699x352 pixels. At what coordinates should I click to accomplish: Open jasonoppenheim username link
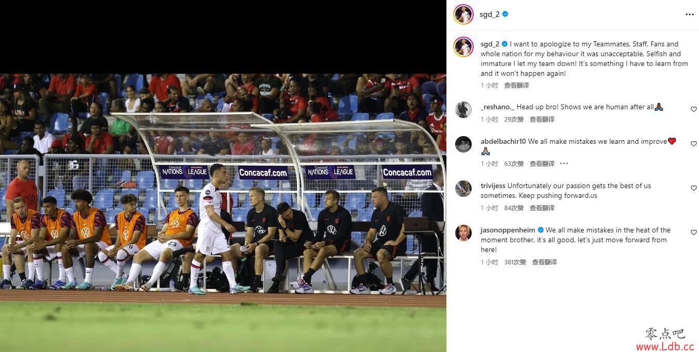click(x=508, y=230)
